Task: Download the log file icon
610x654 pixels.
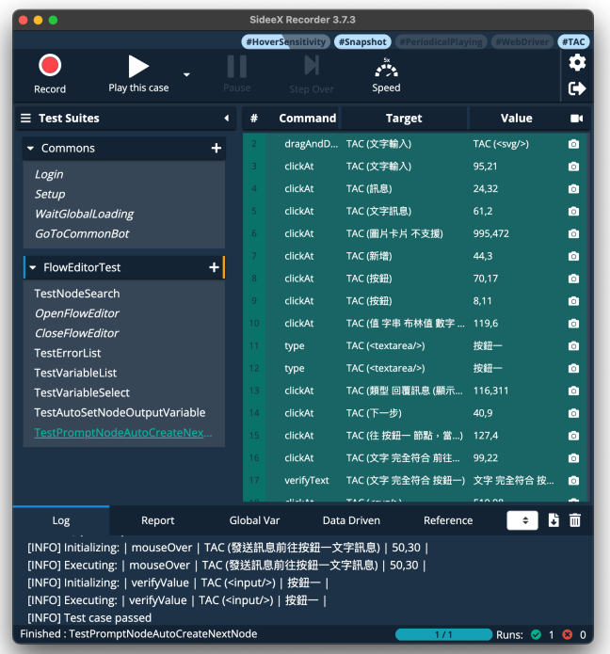Action: 554,520
